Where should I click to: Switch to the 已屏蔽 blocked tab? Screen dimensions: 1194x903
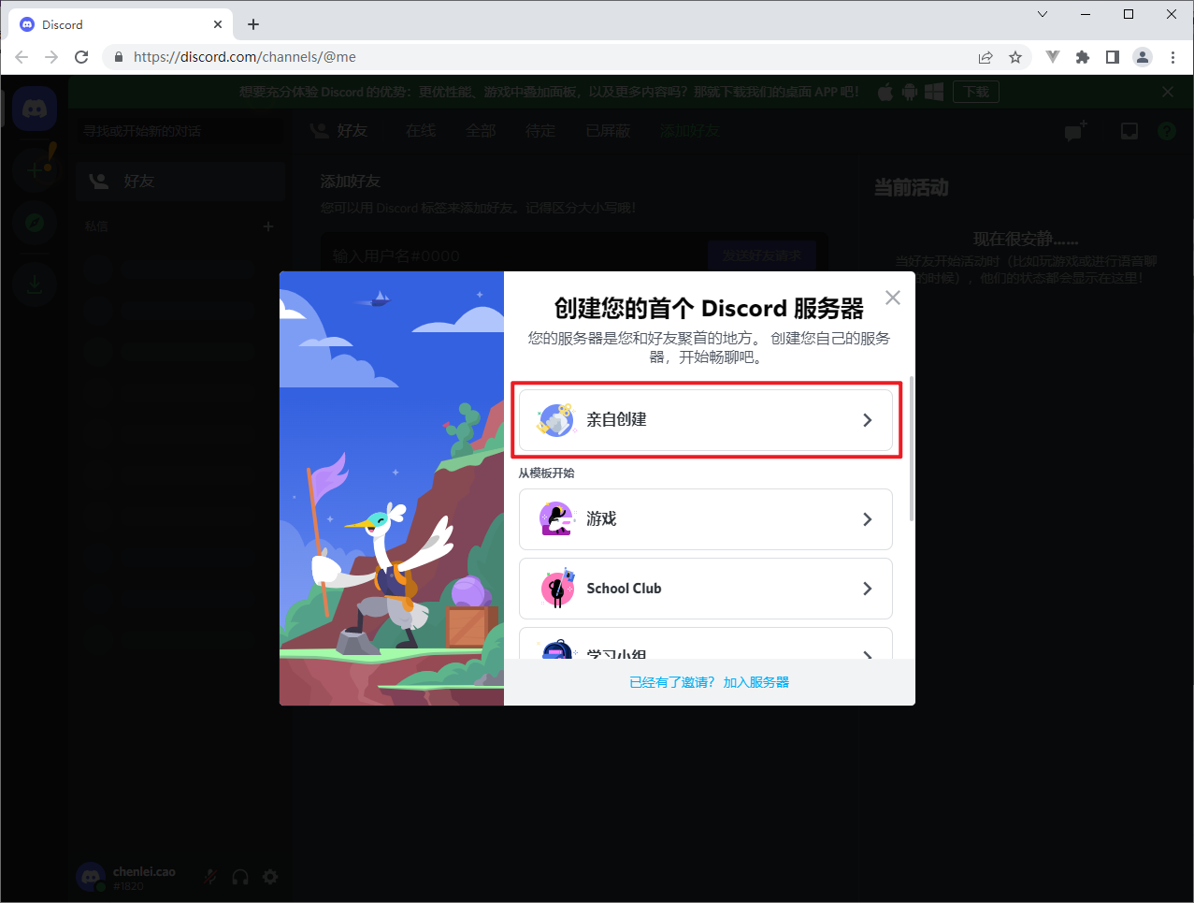click(x=608, y=131)
